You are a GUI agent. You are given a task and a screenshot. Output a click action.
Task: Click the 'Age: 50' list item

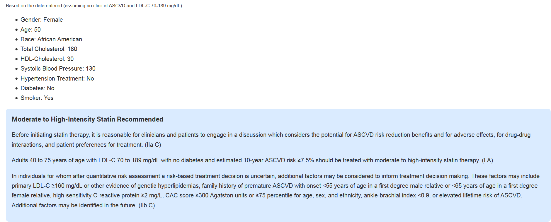pos(30,30)
